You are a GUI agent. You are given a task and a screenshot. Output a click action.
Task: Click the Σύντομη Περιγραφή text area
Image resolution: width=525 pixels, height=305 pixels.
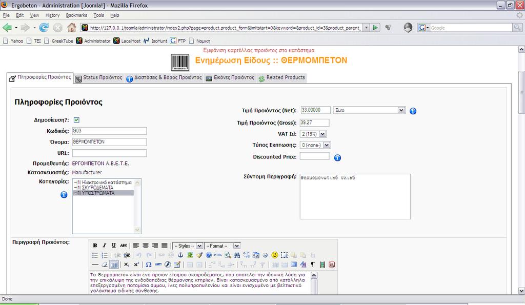click(x=355, y=196)
